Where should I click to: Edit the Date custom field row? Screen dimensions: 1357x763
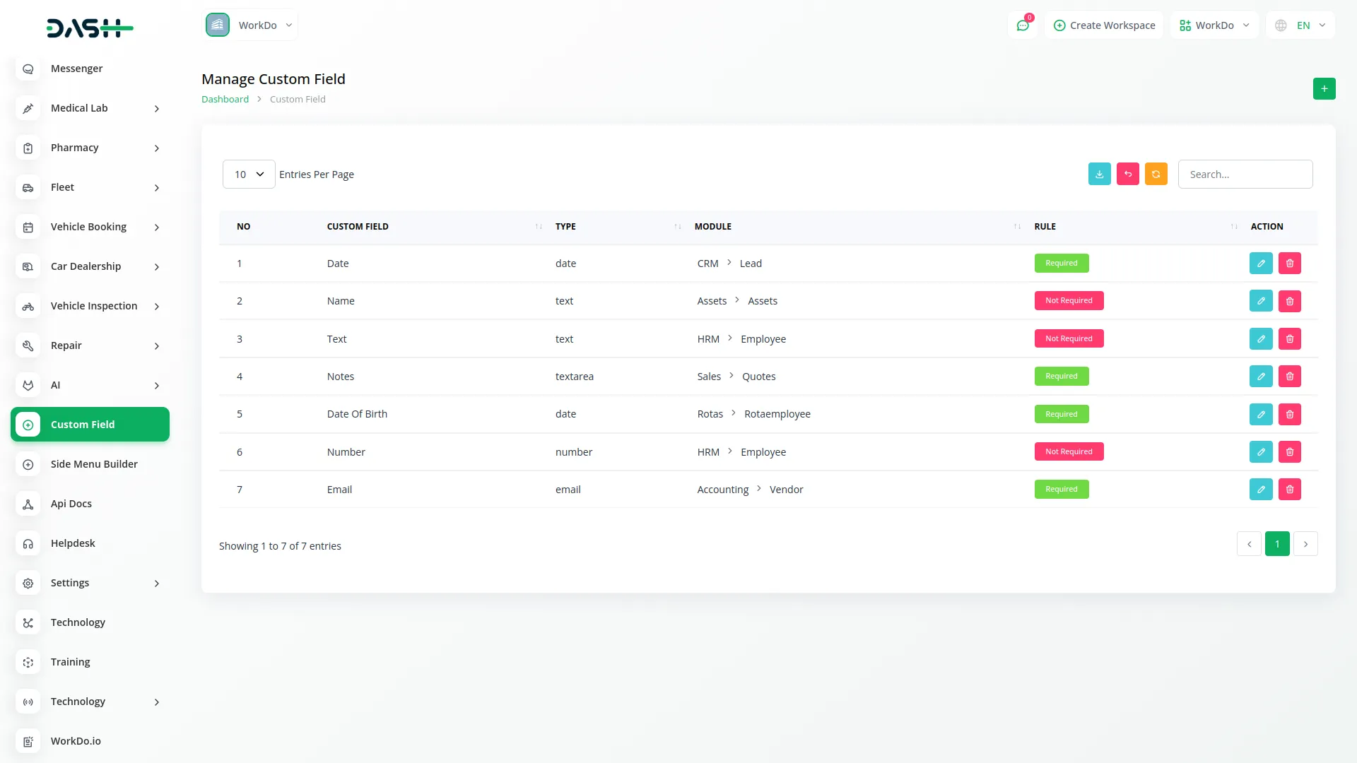pyautogui.click(x=1260, y=264)
